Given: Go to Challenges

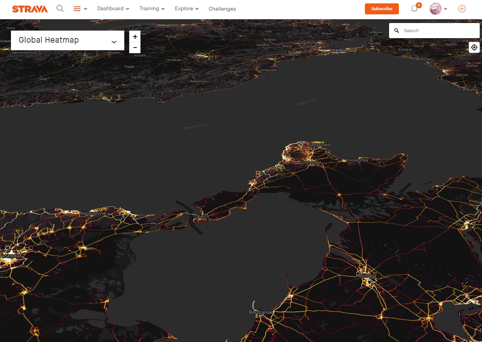Looking at the screenshot, I should (x=222, y=9).
